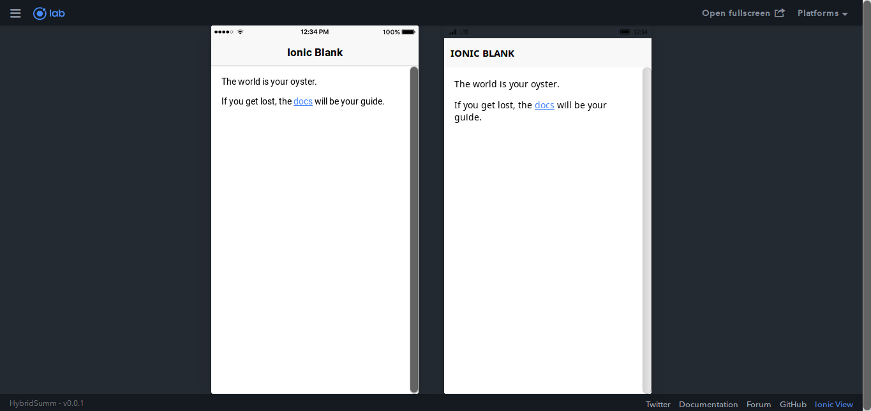Follow the docs link in Android preview

tap(544, 105)
